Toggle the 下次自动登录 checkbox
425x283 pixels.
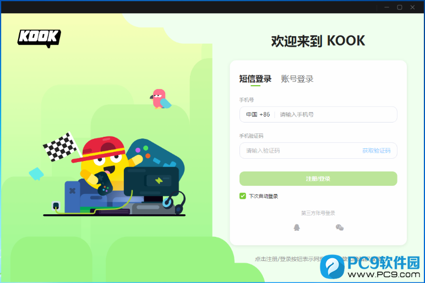[243, 196]
